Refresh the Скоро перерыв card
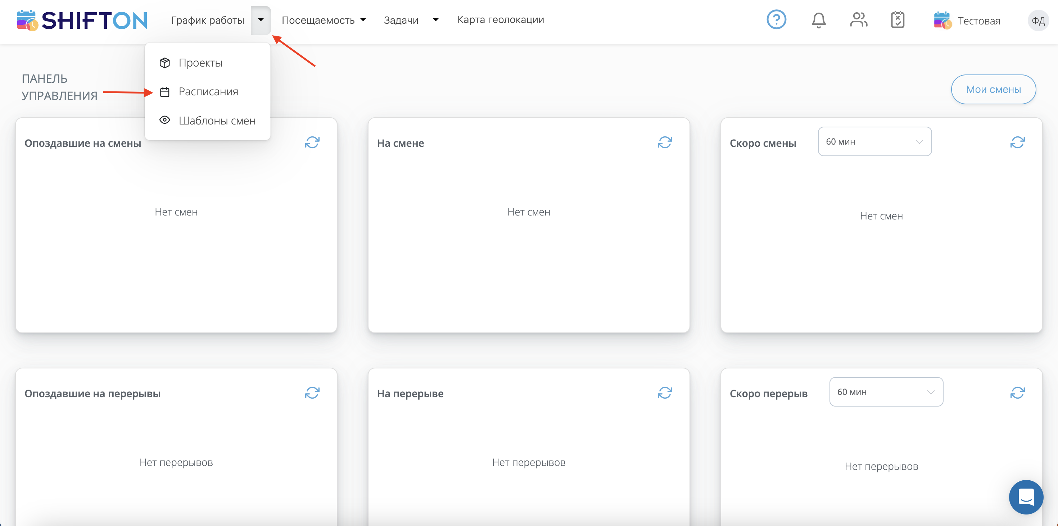The height and width of the screenshot is (526, 1058). click(x=1017, y=393)
